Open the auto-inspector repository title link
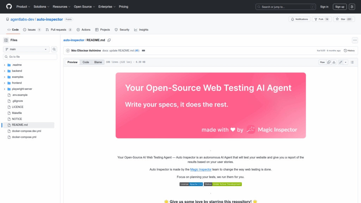This screenshot has height=203, width=361. point(50,19)
